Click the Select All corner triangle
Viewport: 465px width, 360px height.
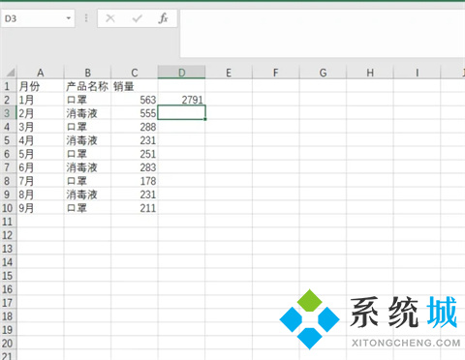(10, 73)
